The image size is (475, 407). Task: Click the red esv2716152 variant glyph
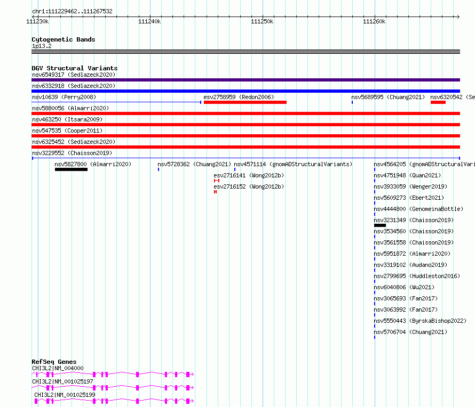coord(216,192)
